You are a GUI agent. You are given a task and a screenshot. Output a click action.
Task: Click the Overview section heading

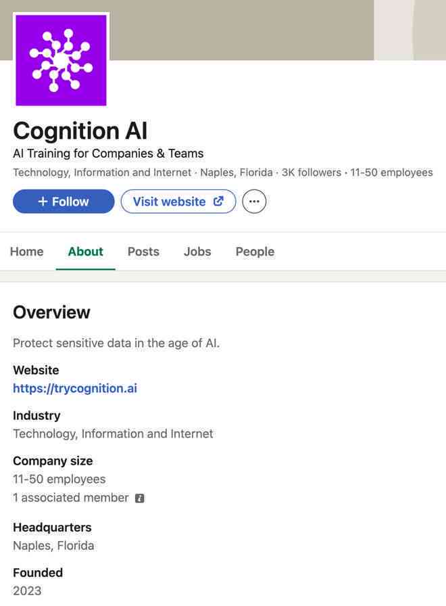point(51,312)
